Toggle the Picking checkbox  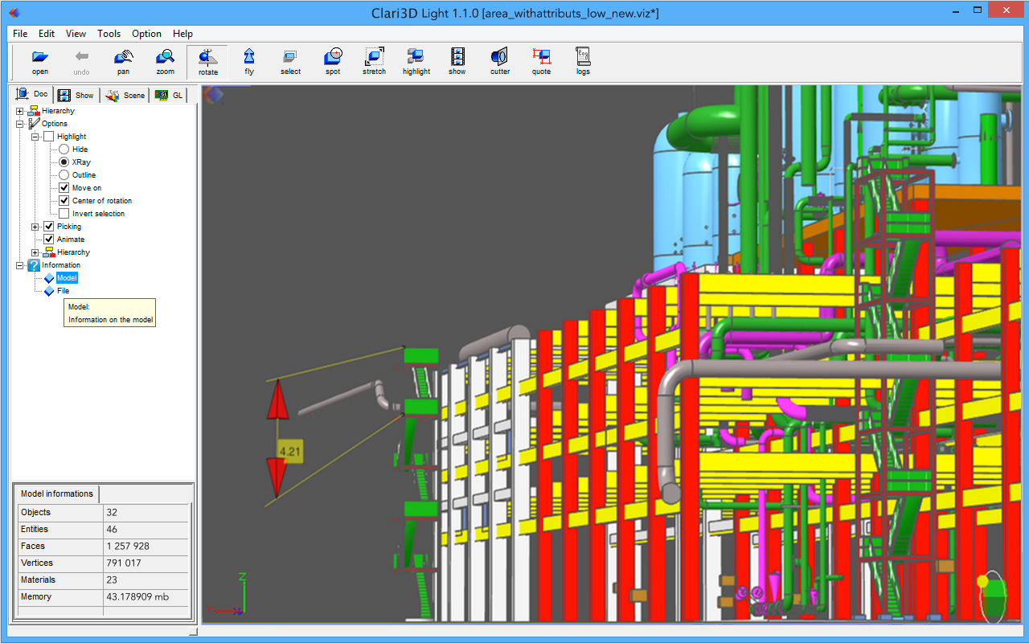[49, 227]
